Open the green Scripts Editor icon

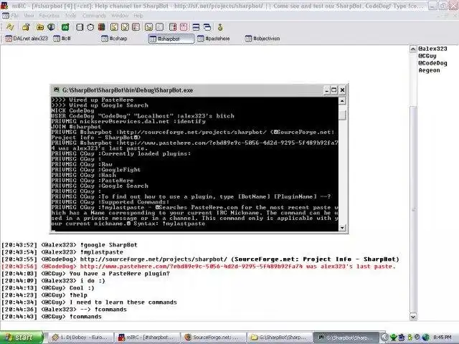[x=65, y=27]
